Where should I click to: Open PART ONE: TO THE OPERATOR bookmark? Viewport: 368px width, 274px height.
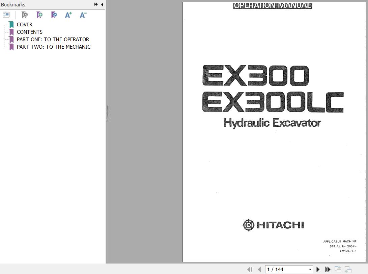[53, 40]
